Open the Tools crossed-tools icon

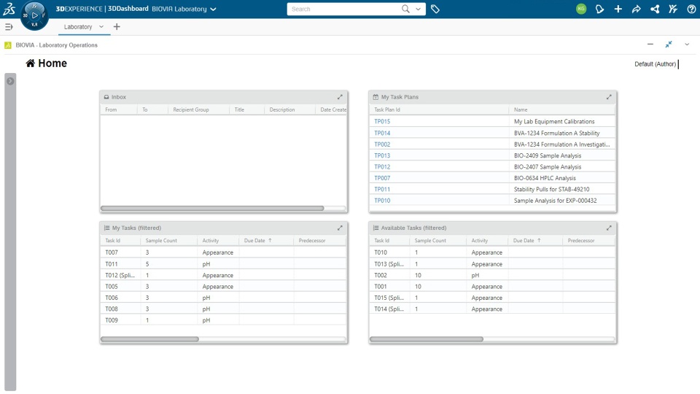pyautogui.click(x=673, y=9)
